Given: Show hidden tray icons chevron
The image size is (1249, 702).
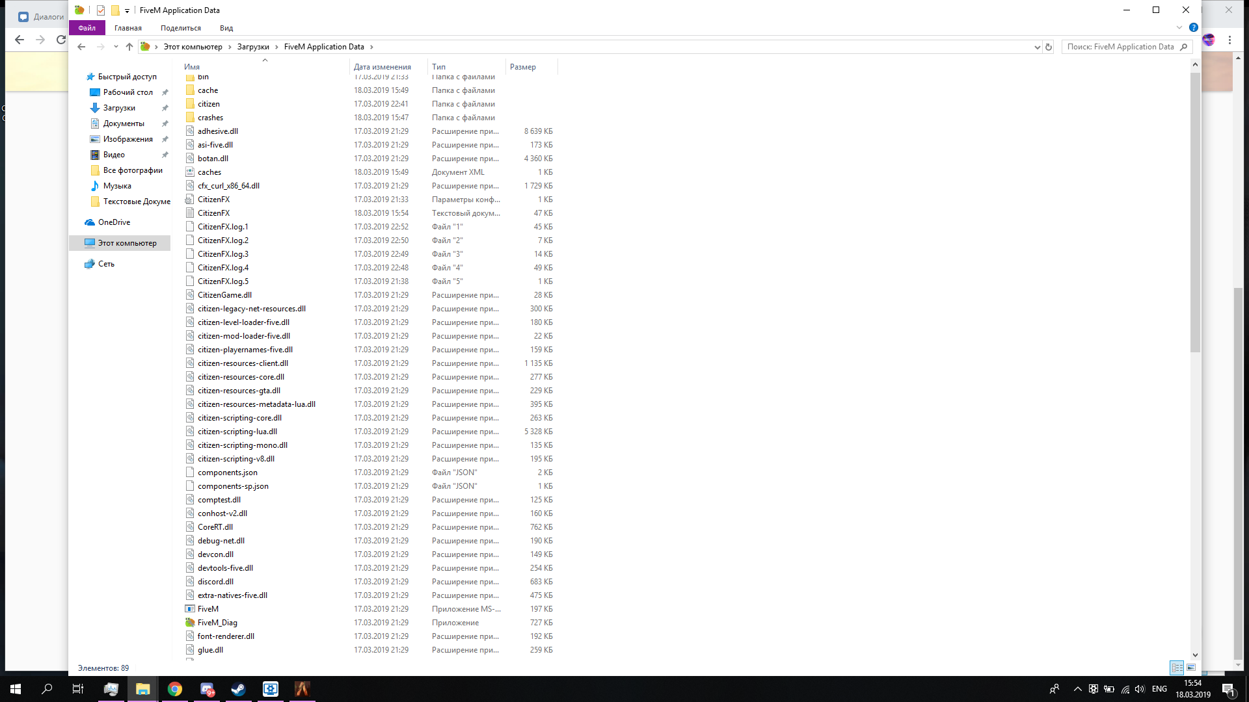Looking at the screenshot, I should [1077, 689].
